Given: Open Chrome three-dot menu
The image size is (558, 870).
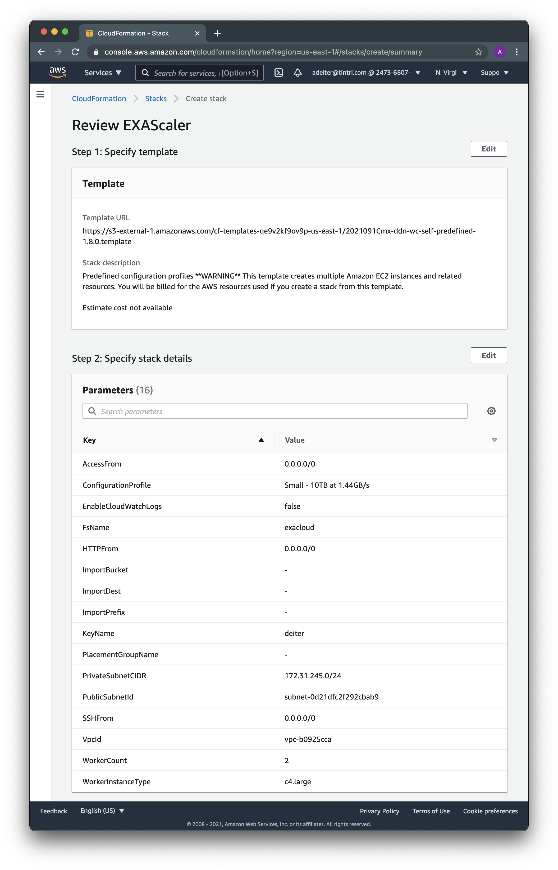Looking at the screenshot, I should pyautogui.click(x=516, y=52).
